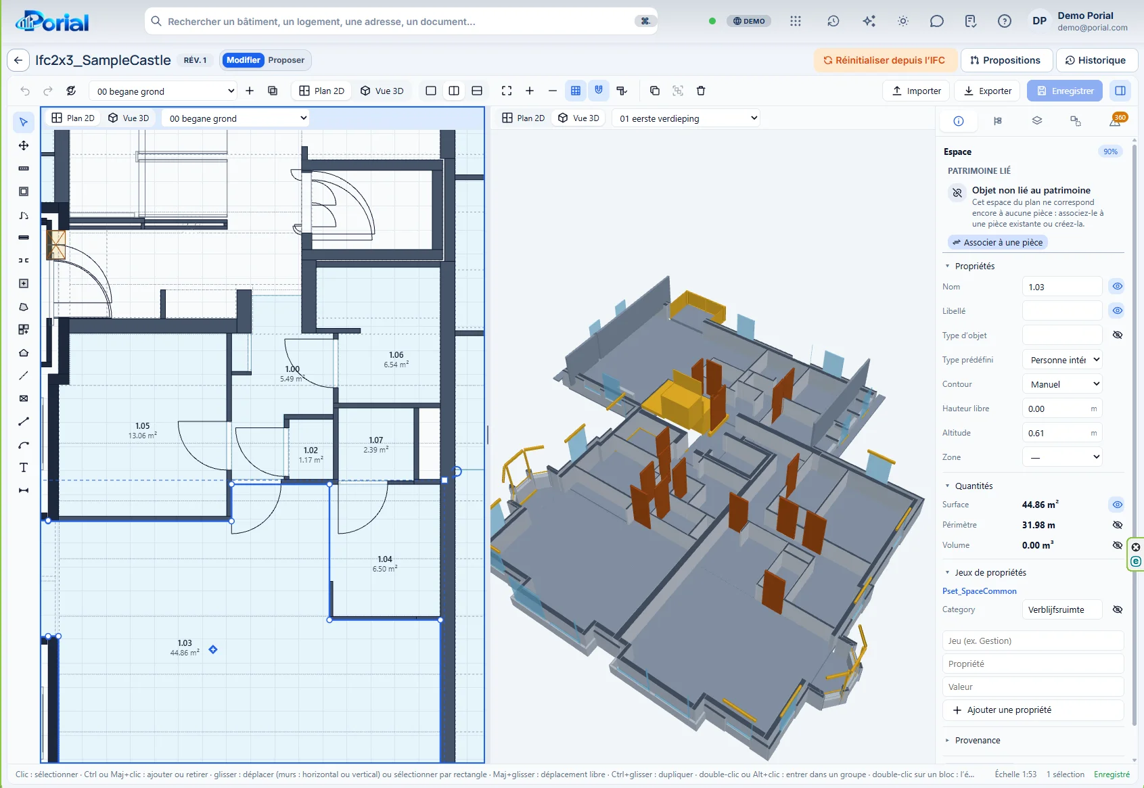Viewport: 1144px width, 788px height.
Task: Select the roof/house tool icon
Action: [x=24, y=352]
